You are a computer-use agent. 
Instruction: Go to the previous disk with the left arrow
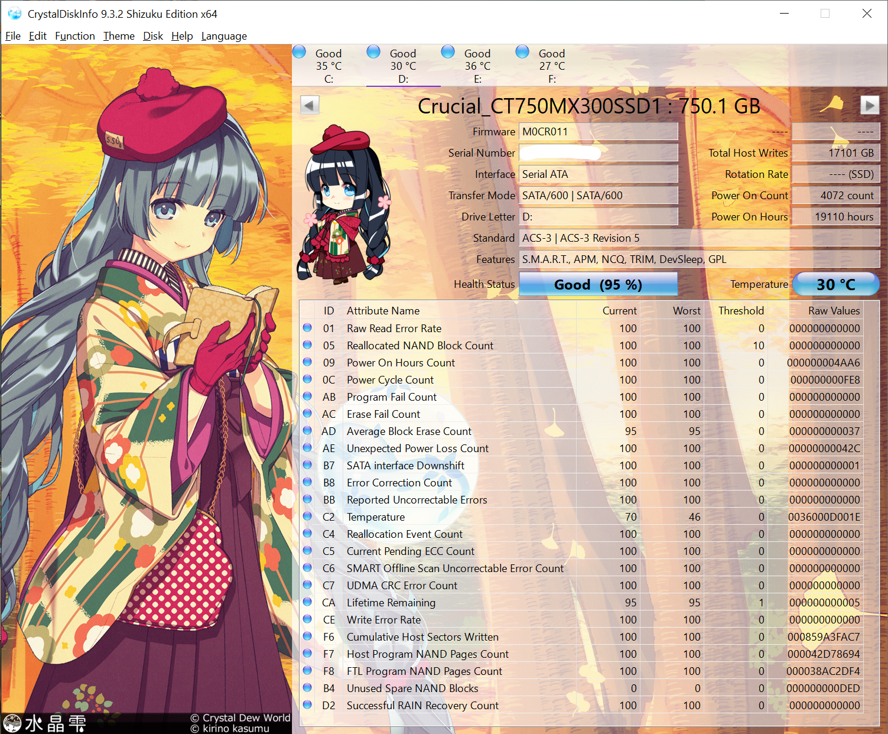click(x=310, y=105)
